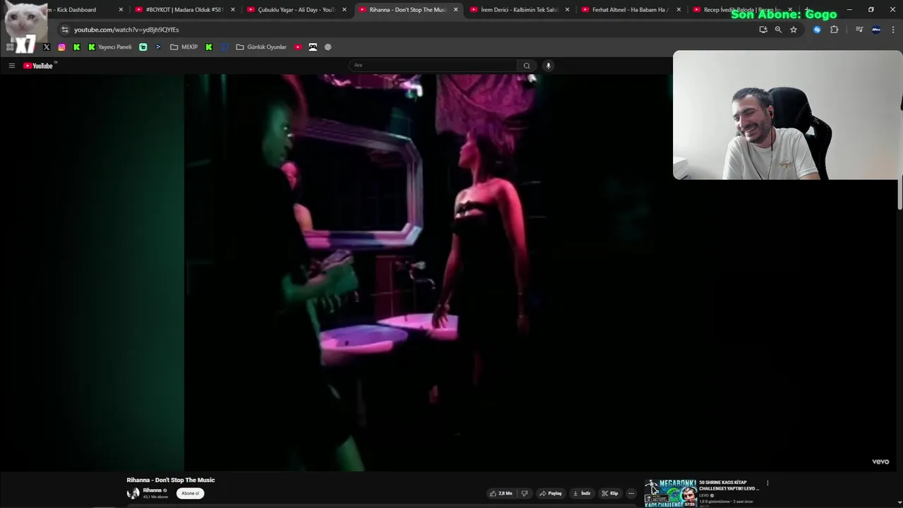
Task: Go to the YouTube home logo
Action: click(39, 66)
